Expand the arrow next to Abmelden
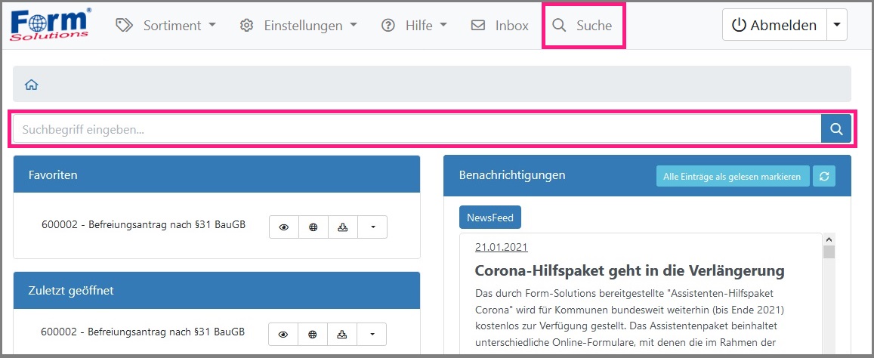 pyautogui.click(x=836, y=25)
